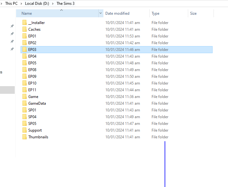Screen dimensions: 228x187
Task: Select the SP05 folder name
Action: tap(32, 124)
